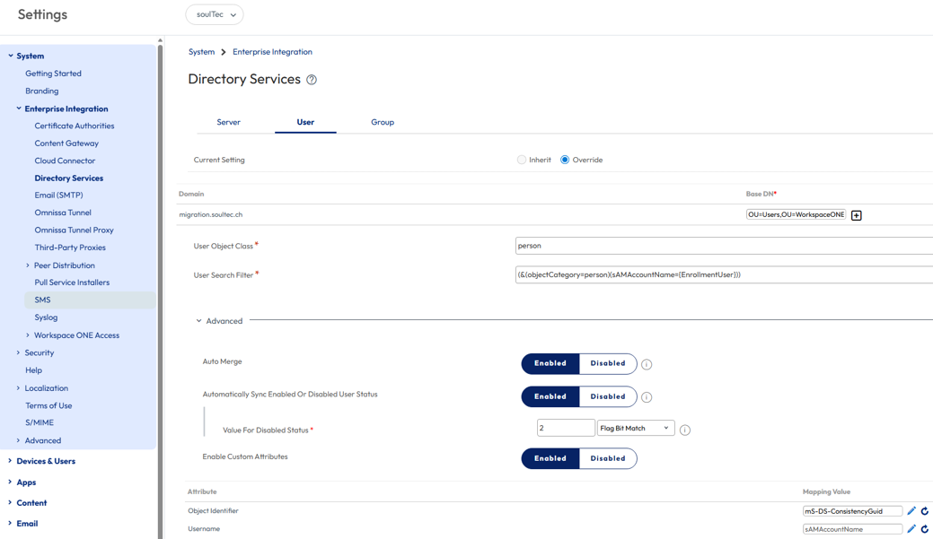This screenshot has height=539, width=933.
Task: Expand Workspace ONE Access in sidebar
Action: coord(27,335)
